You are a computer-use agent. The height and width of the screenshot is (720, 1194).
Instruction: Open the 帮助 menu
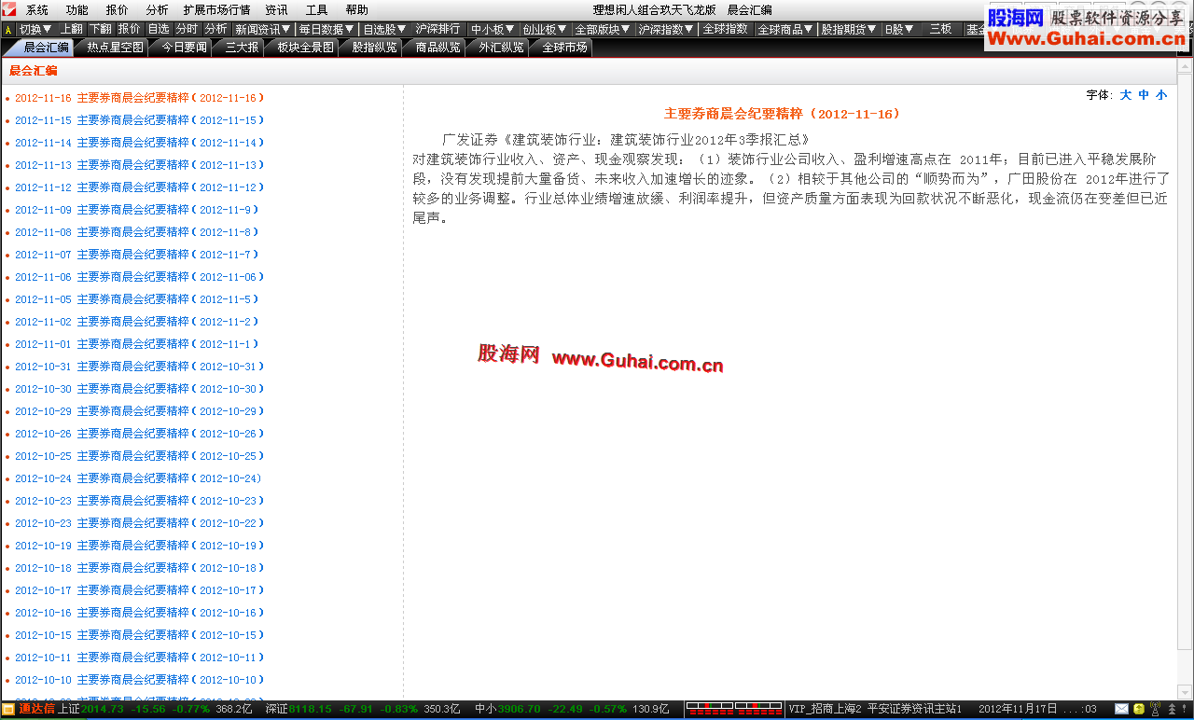(357, 9)
